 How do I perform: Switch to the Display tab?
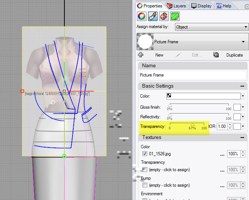201,6
